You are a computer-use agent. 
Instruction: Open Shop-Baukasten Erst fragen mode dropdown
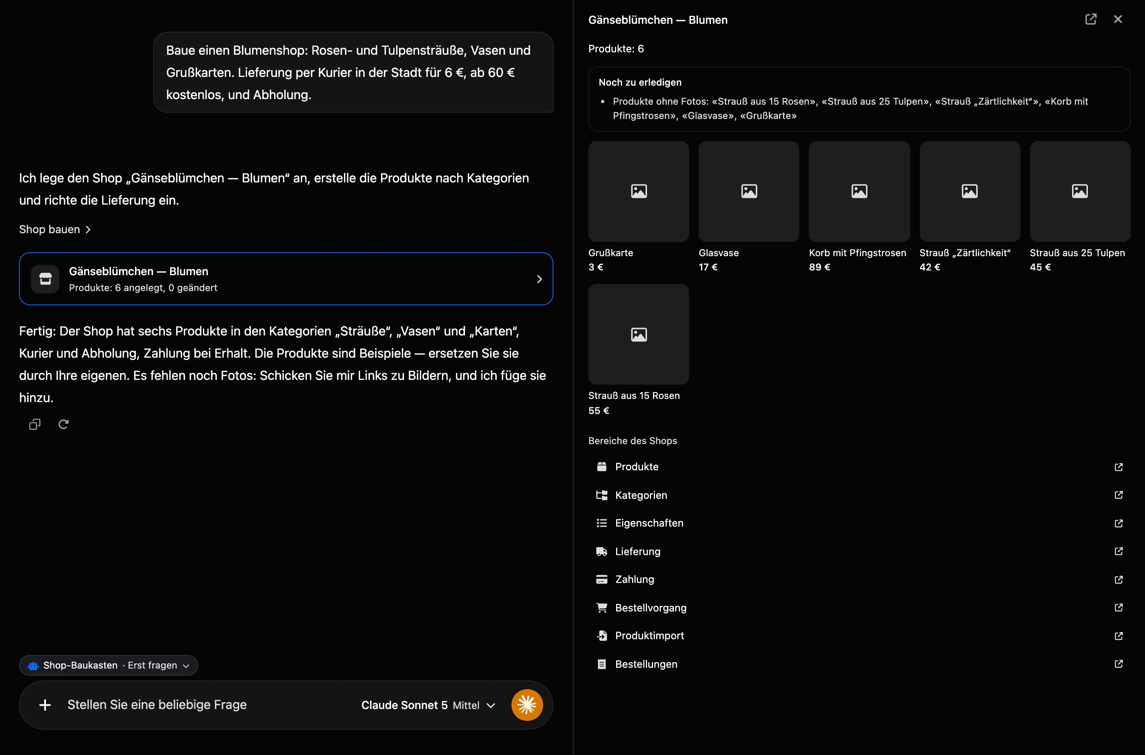pyautogui.click(x=108, y=665)
